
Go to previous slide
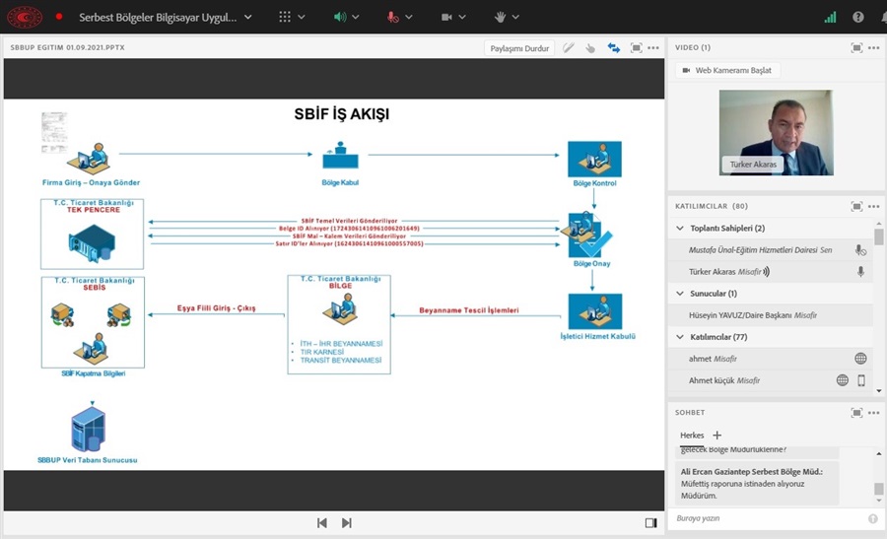[322, 522]
